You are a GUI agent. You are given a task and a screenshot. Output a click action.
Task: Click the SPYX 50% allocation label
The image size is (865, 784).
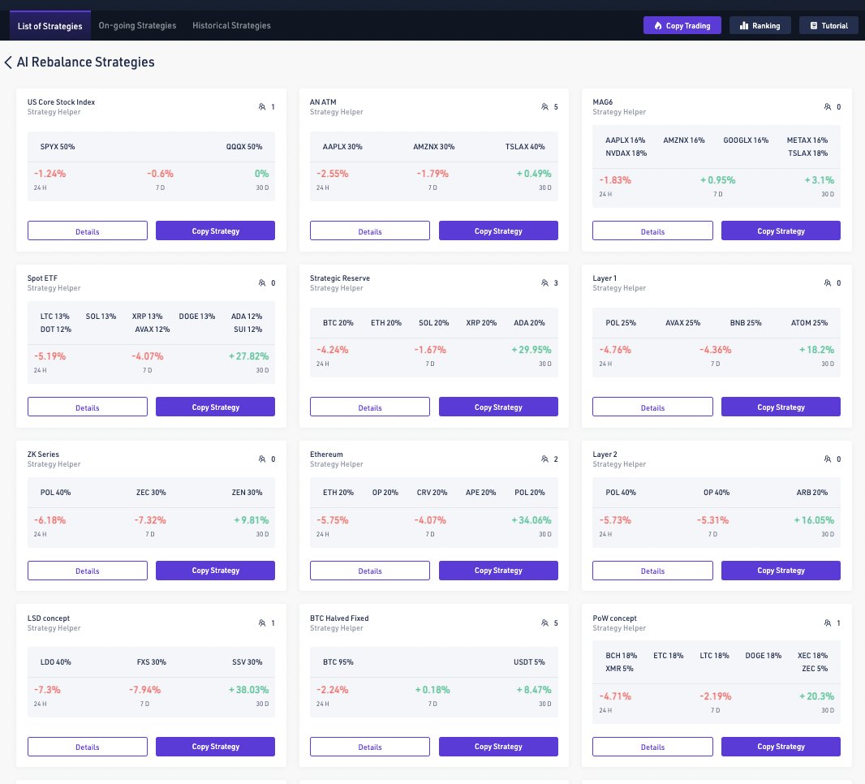click(58, 147)
